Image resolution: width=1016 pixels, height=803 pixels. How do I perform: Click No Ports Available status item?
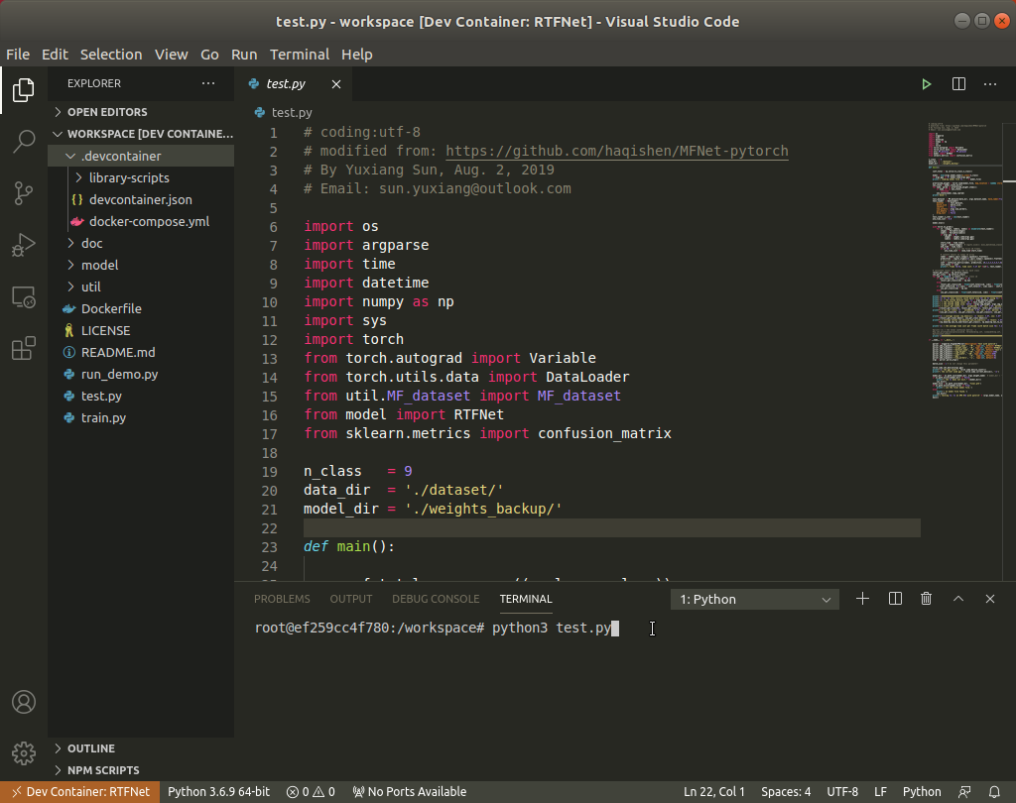tap(410, 791)
